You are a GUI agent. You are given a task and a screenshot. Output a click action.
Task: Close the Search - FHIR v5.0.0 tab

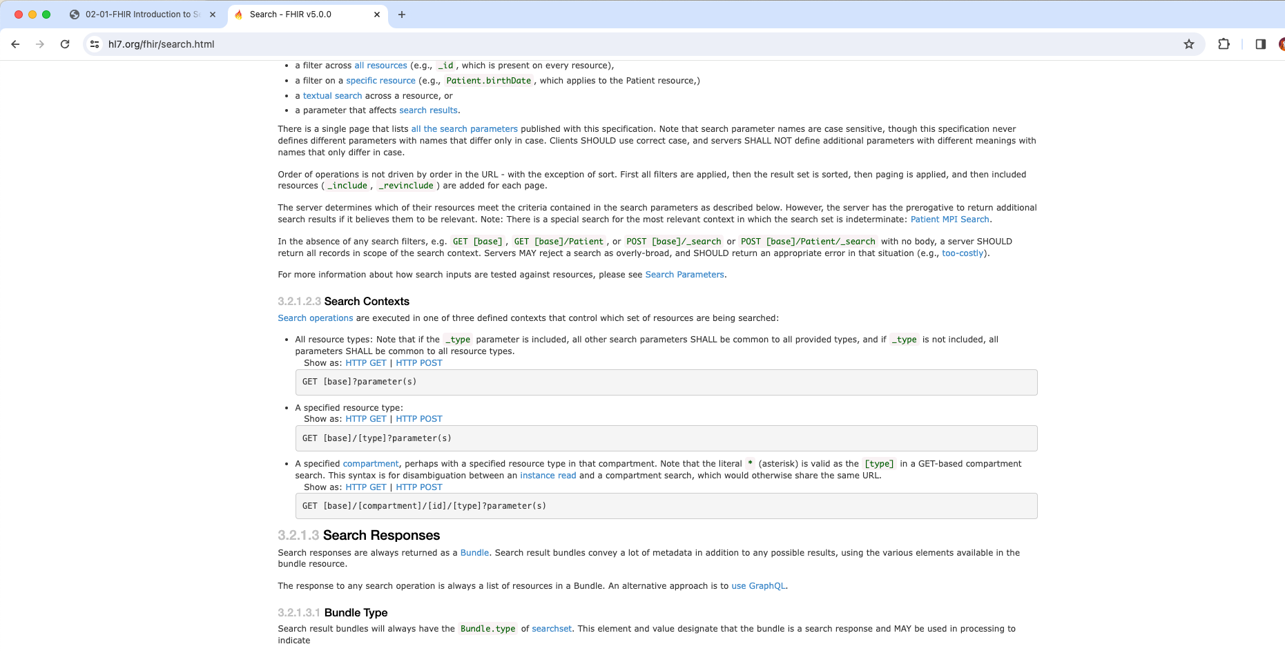coord(377,14)
